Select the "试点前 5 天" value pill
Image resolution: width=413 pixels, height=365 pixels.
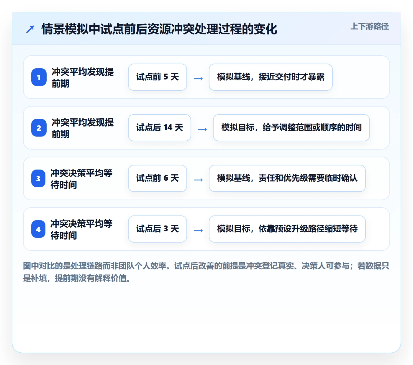coord(158,77)
